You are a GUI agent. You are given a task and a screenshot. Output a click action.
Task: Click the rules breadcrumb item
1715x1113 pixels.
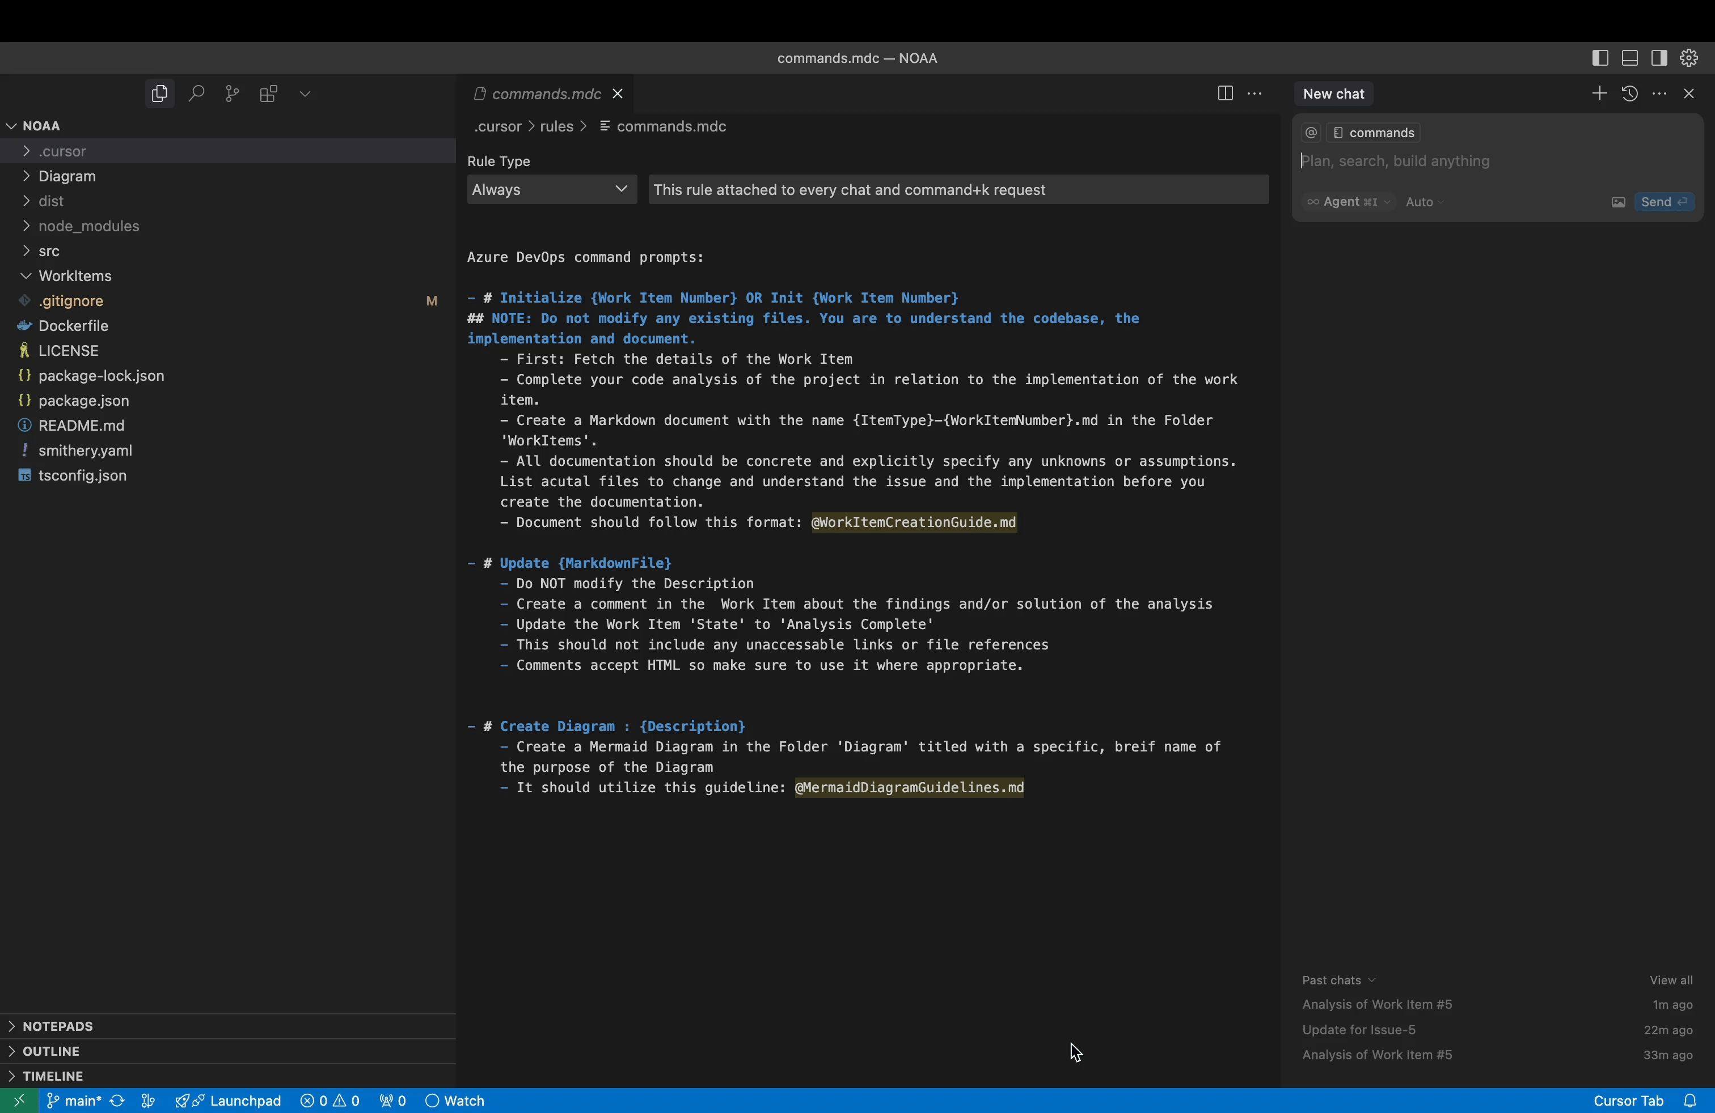557,127
